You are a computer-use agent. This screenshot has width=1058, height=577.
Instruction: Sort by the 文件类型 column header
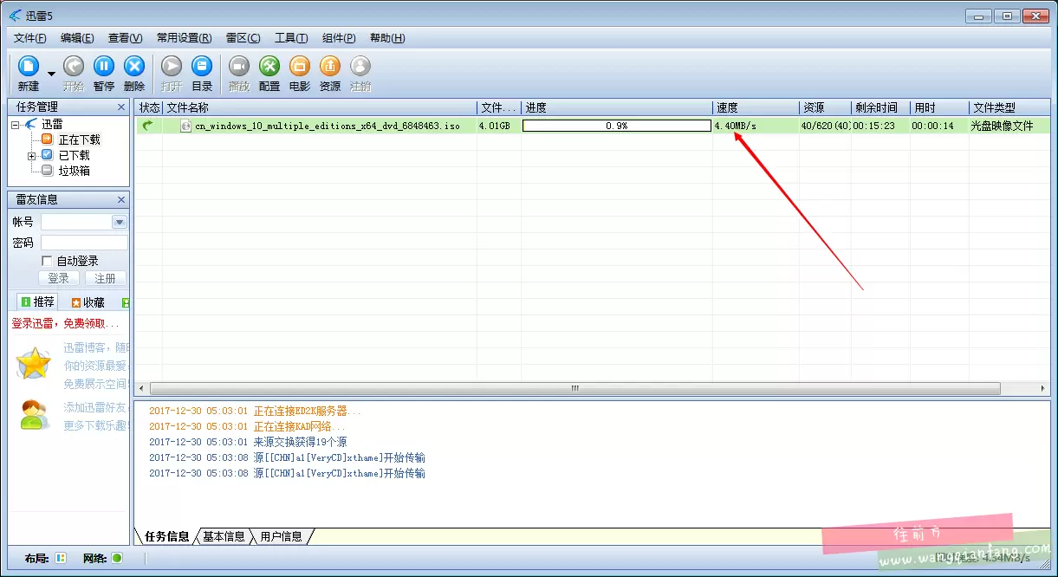coord(1009,107)
